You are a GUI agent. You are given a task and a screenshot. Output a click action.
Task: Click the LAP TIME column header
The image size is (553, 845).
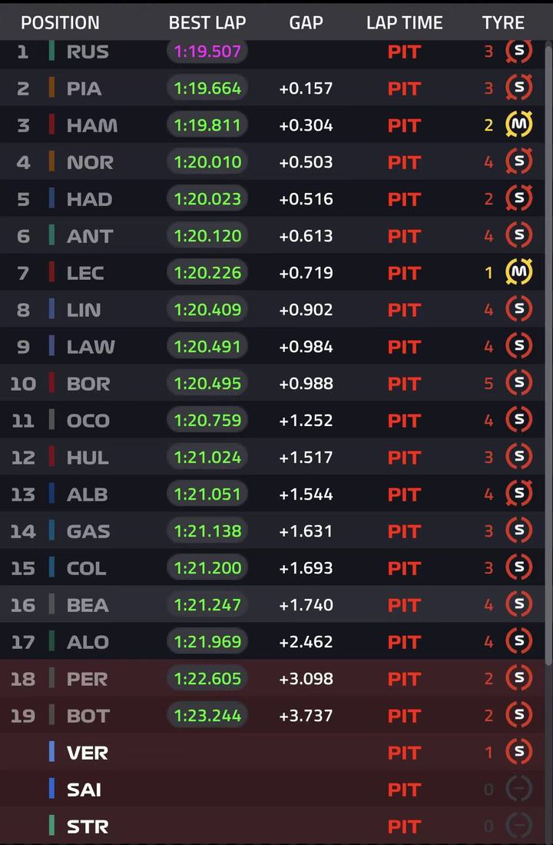pos(404,23)
